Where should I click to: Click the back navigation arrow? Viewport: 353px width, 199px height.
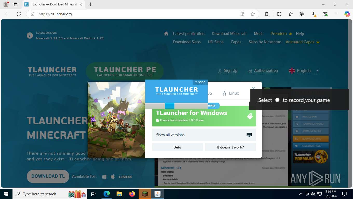[x=7, y=14]
